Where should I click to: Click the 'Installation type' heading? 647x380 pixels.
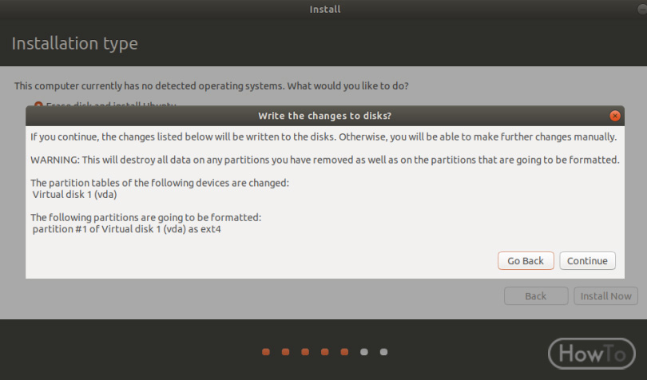(75, 43)
